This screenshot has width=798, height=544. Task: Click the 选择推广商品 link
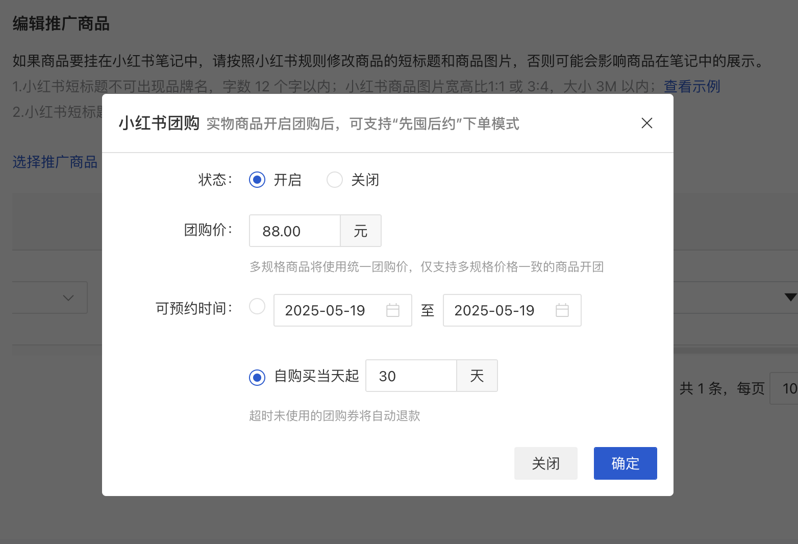[x=55, y=162]
